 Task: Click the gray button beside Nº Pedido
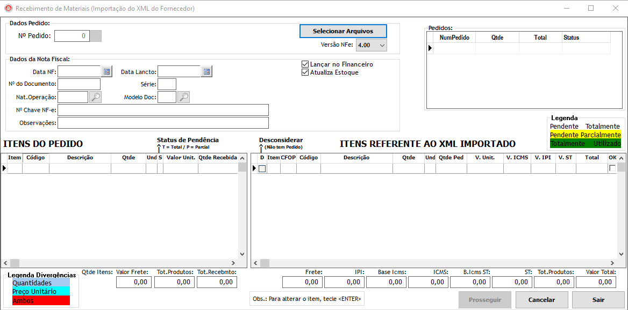coord(95,36)
